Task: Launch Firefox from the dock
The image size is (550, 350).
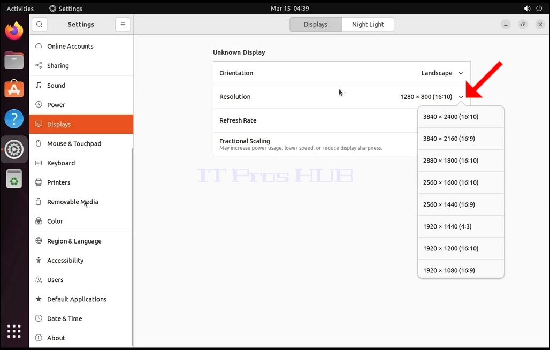Action: [14, 31]
